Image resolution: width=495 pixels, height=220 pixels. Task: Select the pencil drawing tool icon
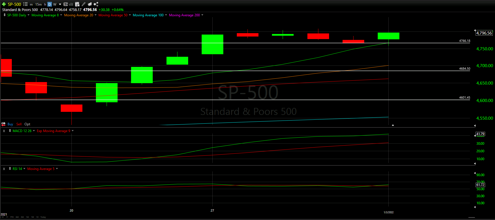84,4
